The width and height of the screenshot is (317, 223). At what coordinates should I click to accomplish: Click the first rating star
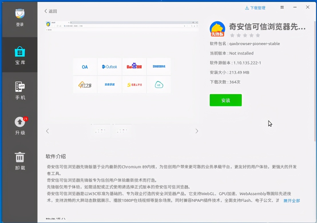232,35
